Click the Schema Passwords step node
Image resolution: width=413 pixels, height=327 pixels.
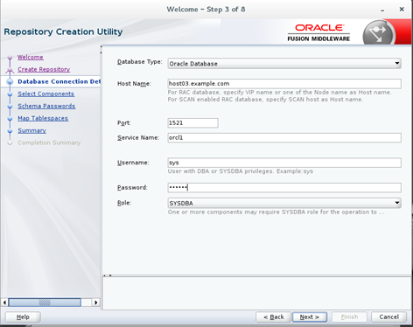[x=10, y=107]
